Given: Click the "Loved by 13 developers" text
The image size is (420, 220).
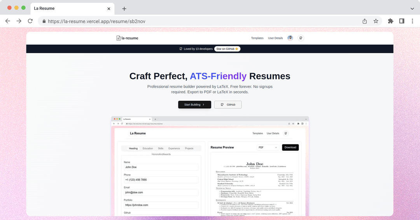Looking at the screenshot, I should (x=198, y=49).
